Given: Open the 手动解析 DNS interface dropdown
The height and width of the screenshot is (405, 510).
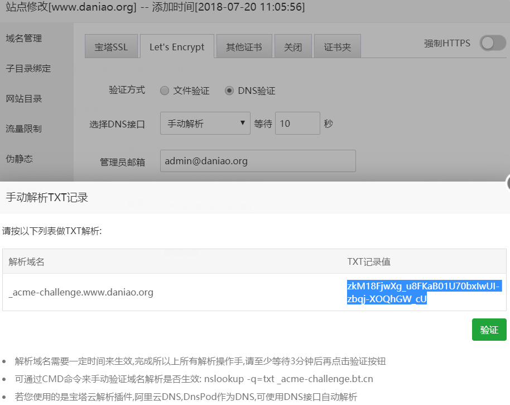Looking at the screenshot, I should [x=205, y=123].
